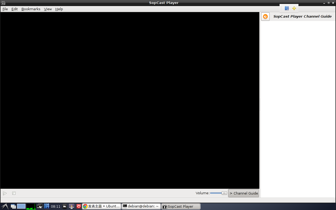
Task: Switch to the debian@debian terminal taskbar button
Action: tap(141, 206)
